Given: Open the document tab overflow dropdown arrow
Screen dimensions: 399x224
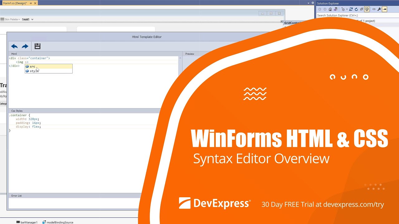Looking at the screenshot, I should tap(308, 3).
